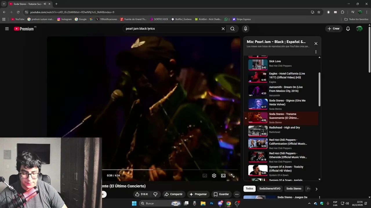
Task: Show hidden system tray icons
Action: click(x=309, y=203)
